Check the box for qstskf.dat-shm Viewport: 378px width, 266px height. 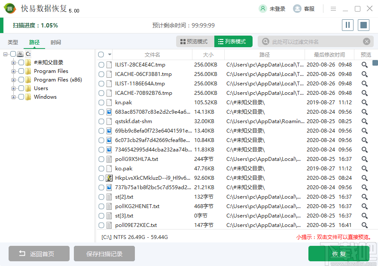pos(101,121)
